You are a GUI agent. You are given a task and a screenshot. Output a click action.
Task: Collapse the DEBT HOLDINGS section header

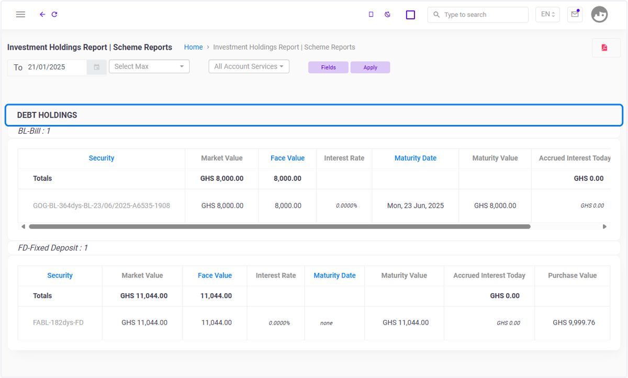coord(314,115)
